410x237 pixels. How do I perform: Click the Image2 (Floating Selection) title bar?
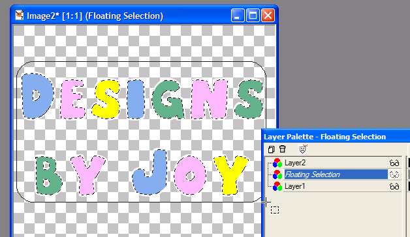pos(144,16)
